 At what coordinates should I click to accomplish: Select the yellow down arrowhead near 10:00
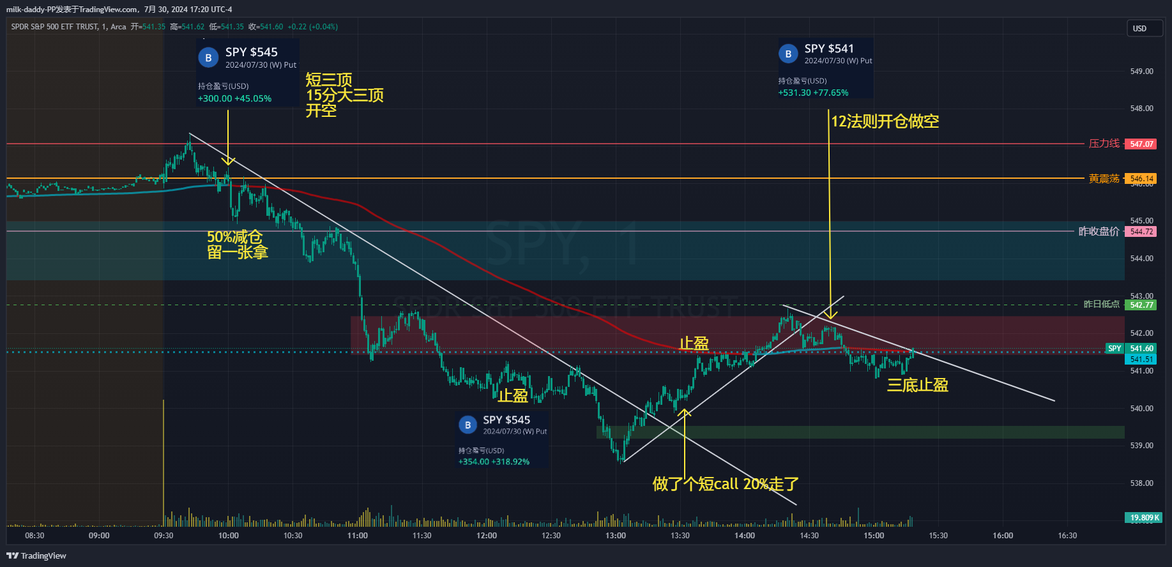pyautogui.click(x=228, y=161)
